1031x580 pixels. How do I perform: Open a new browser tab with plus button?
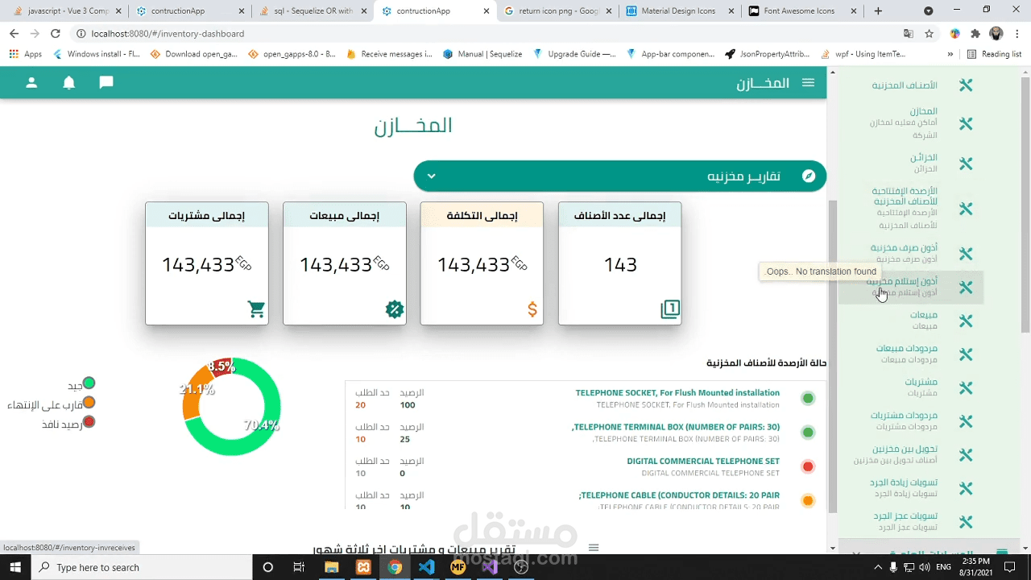(x=878, y=11)
